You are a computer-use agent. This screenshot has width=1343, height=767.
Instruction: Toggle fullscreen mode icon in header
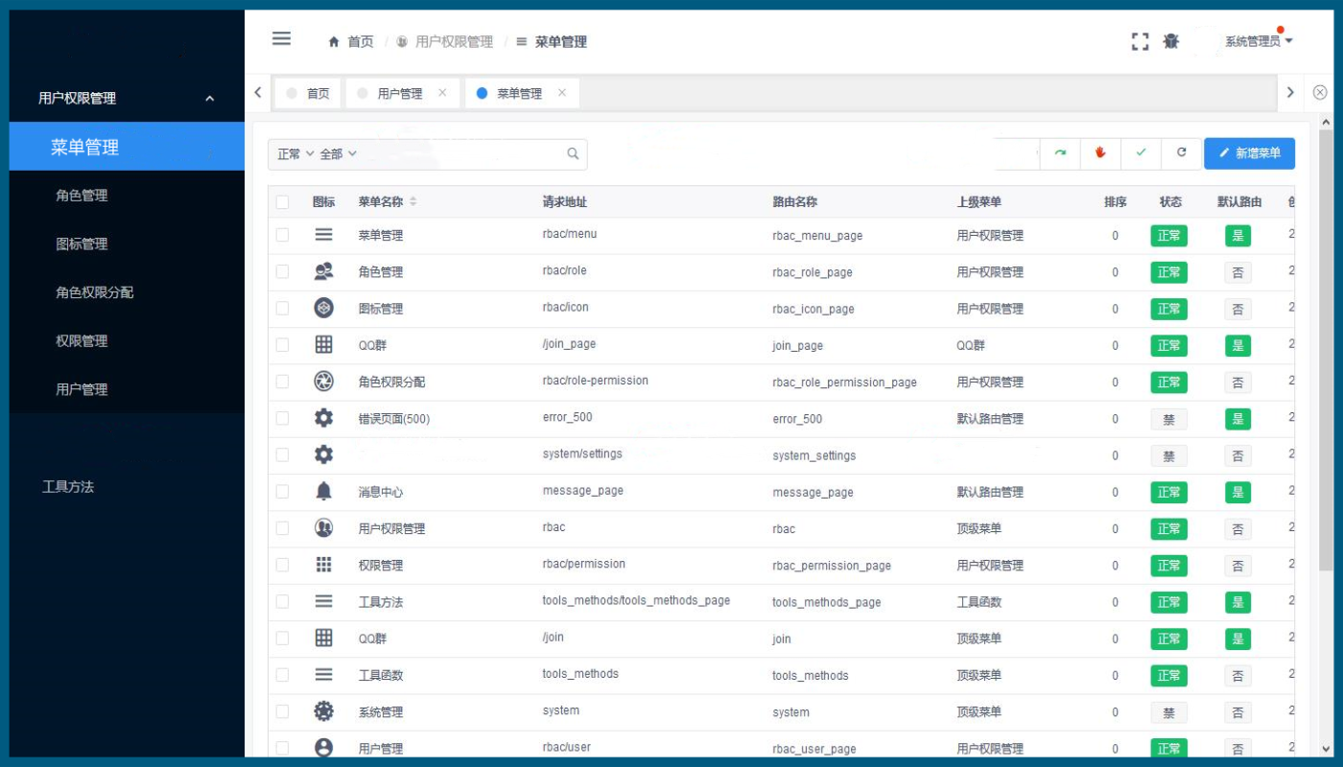tap(1140, 41)
